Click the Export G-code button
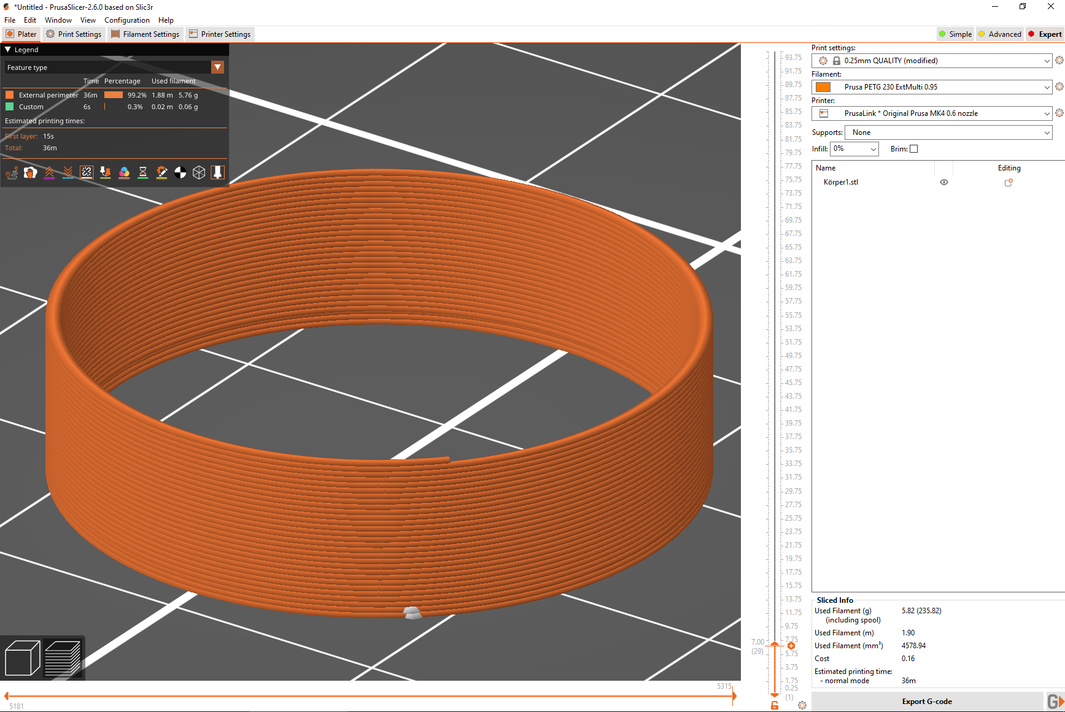Image resolution: width=1065 pixels, height=712 pixels. 927,701
